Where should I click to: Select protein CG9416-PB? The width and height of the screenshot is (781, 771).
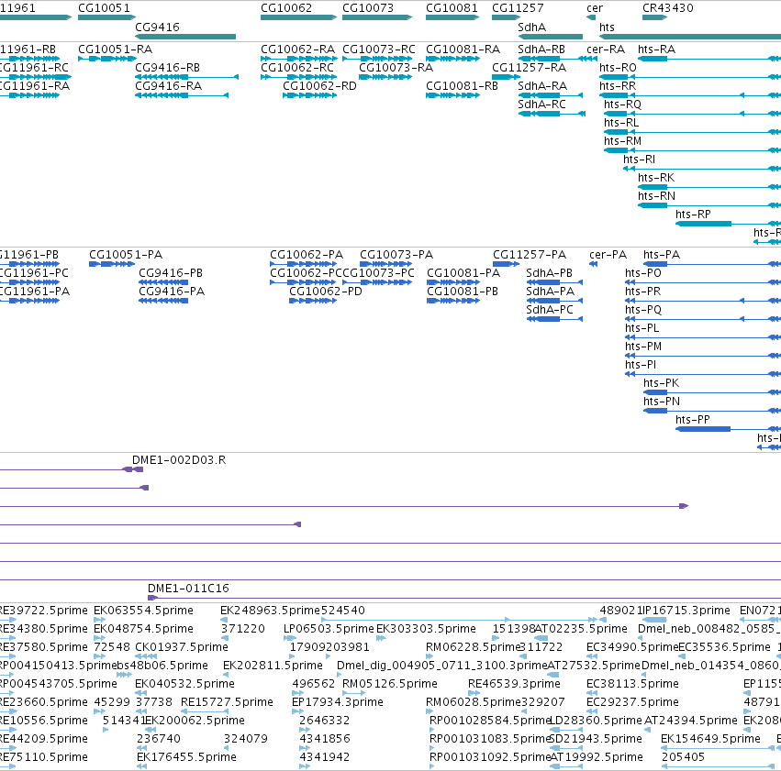[x=171, y=273]
